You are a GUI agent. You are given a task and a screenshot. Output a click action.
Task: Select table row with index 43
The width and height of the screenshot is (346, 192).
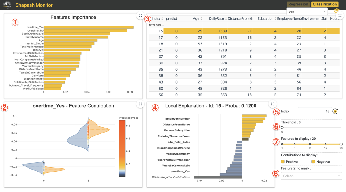coord(244,82)
